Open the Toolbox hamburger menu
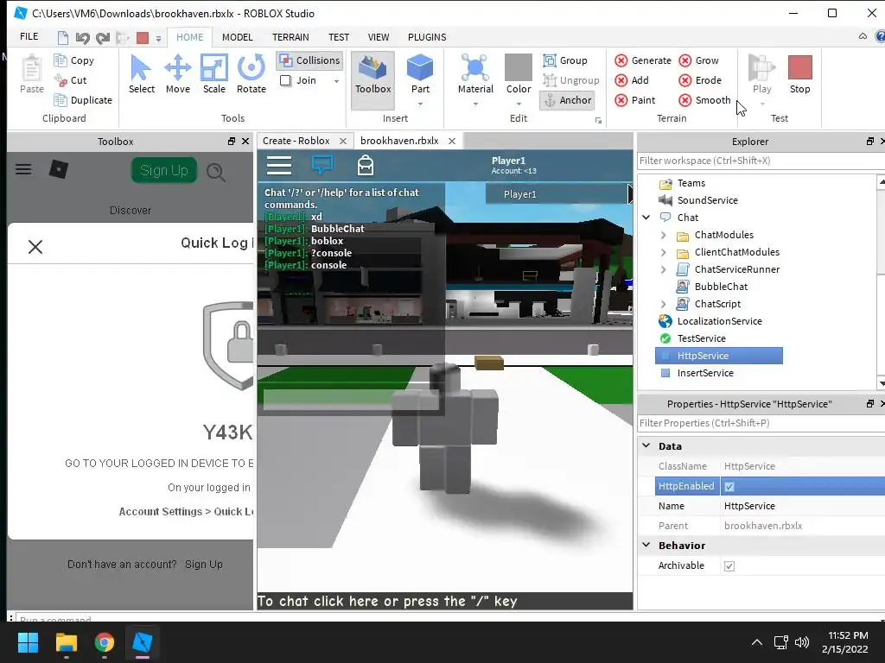Viewport: 885px width, 663px height. pos(23,169)
